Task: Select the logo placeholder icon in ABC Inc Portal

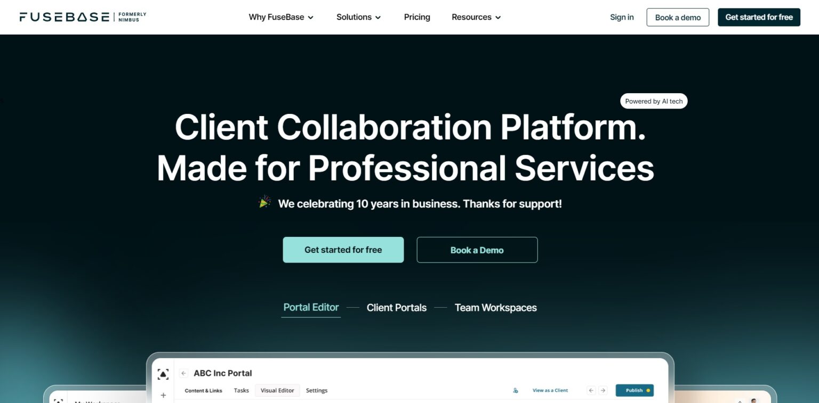Action: 163,373
